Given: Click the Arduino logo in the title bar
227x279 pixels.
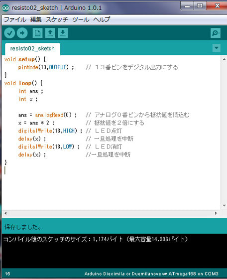Looking at the screenshot, I should pos(5,8).
